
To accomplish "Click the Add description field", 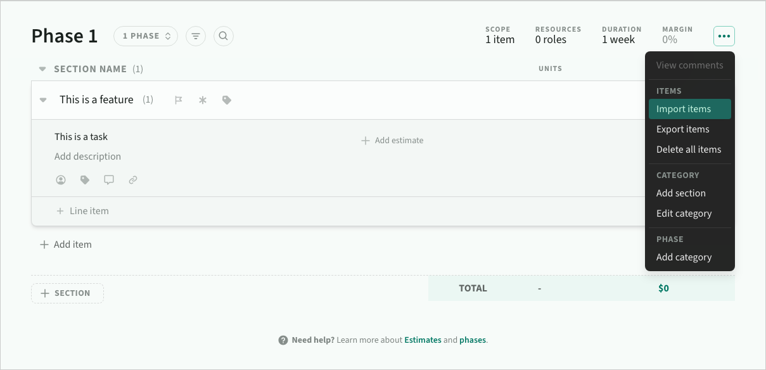I will coord(87,156).
